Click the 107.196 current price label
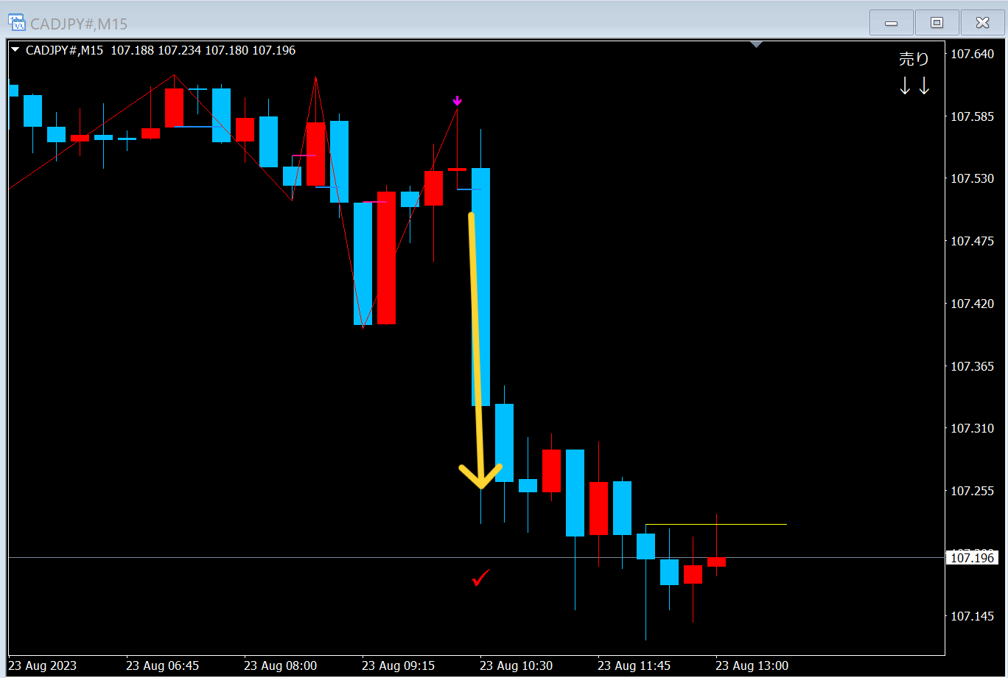Viewport: 1008px width, 678px height. tap(972, 558)
